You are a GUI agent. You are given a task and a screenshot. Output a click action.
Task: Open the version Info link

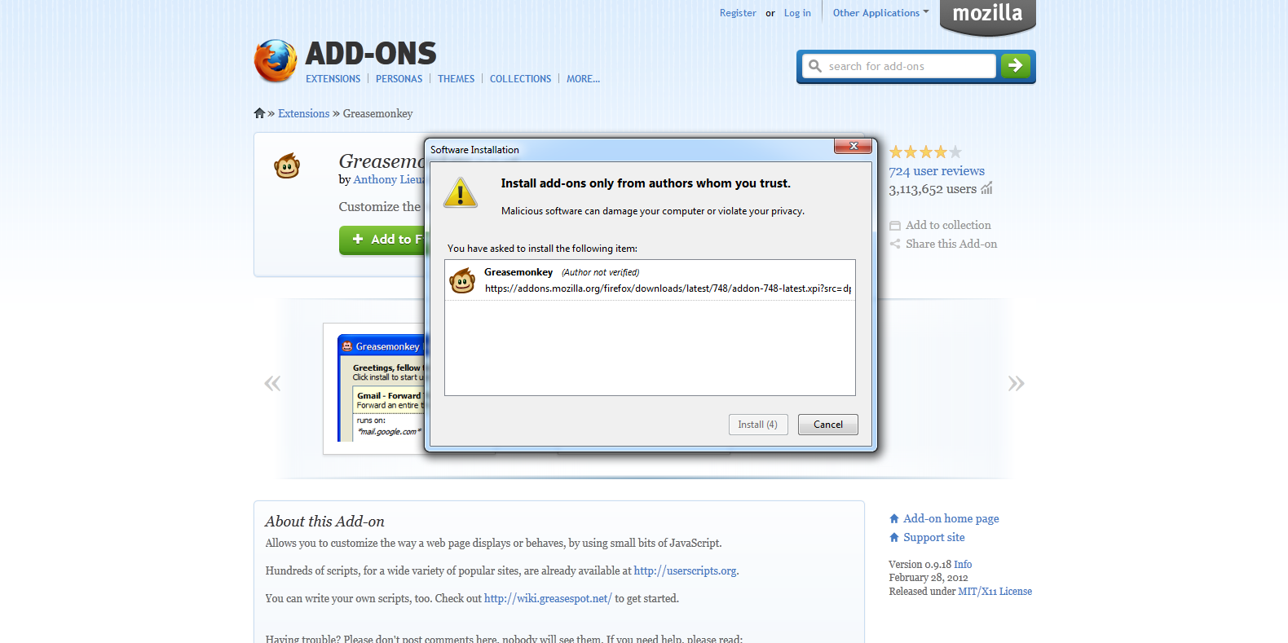pyautogui.click(x=963, y=565)
